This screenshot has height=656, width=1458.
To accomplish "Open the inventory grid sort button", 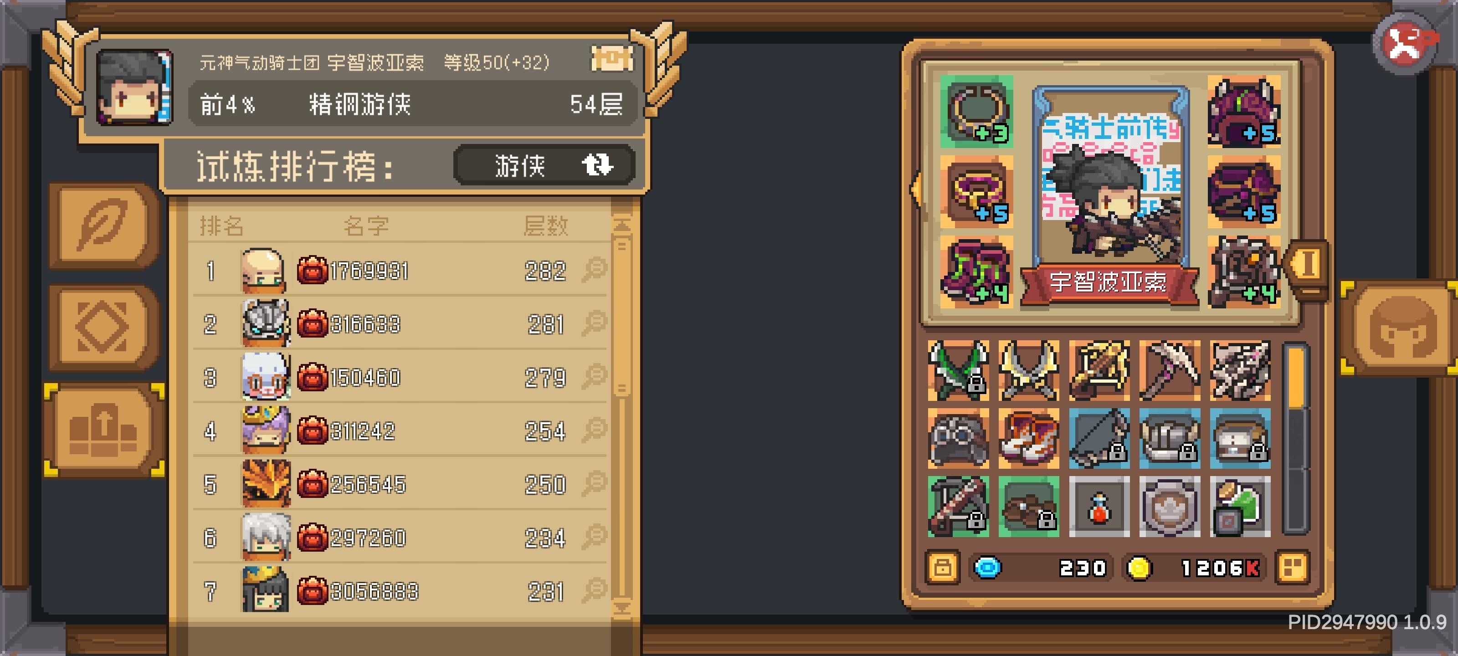I will pyautogui.click(x=1292, y=567).
